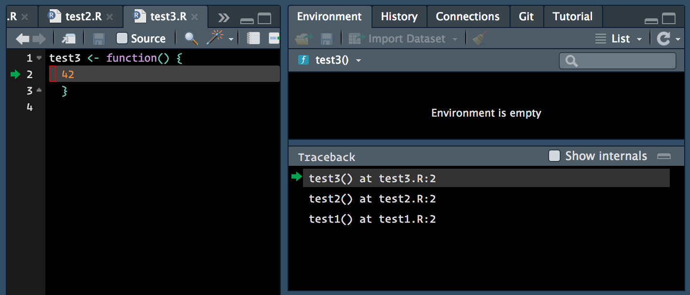Screen dimensions: 690x295
Task: Select the test1() frame in Traceback
Action: [x=373, y=219]
